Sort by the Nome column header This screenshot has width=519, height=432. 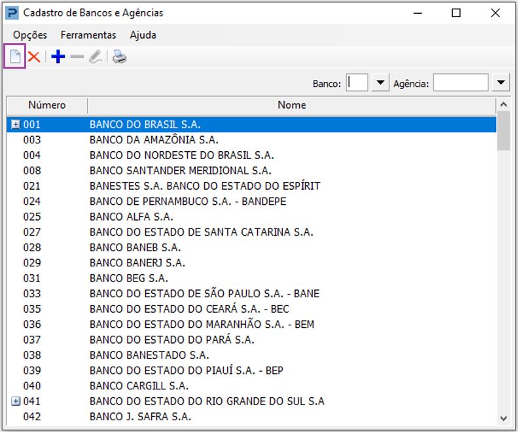click(x=292, y=105)
